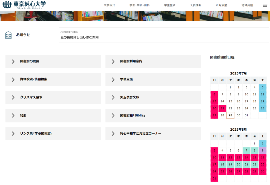
Task: Open 入試情報 menu item
Action: click(196, 5)
